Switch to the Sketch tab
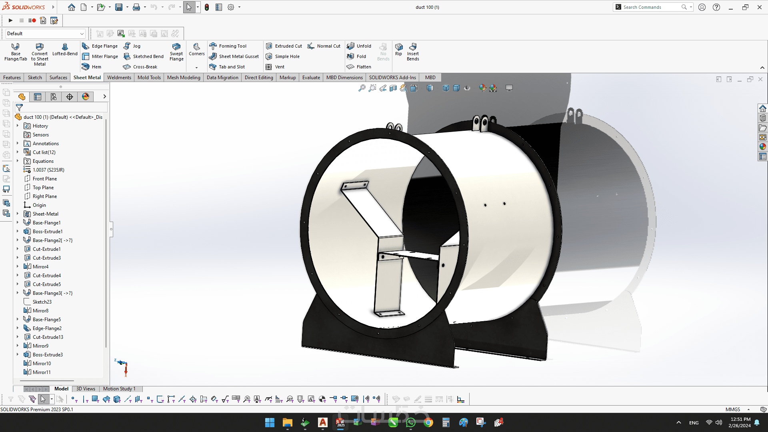This screenshot has width=768, height=432. [x=35, y=78]
